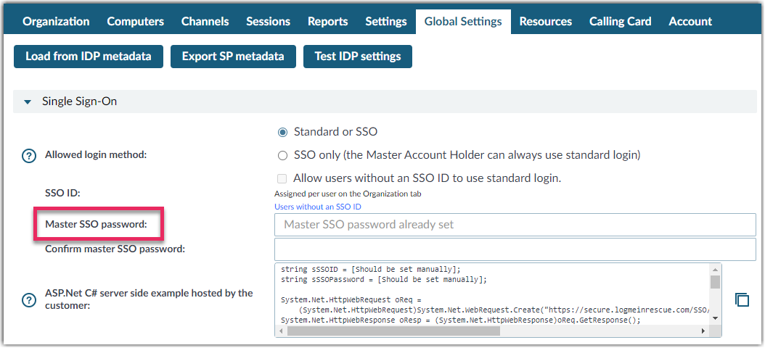The image size is (765, 348).
Task: Open the Organization tab
Action: point(56,22)
